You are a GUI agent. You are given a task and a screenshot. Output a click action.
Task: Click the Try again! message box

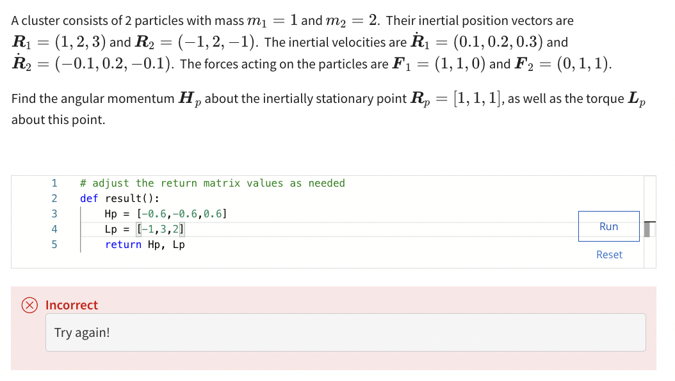click(x=346, y=332)
